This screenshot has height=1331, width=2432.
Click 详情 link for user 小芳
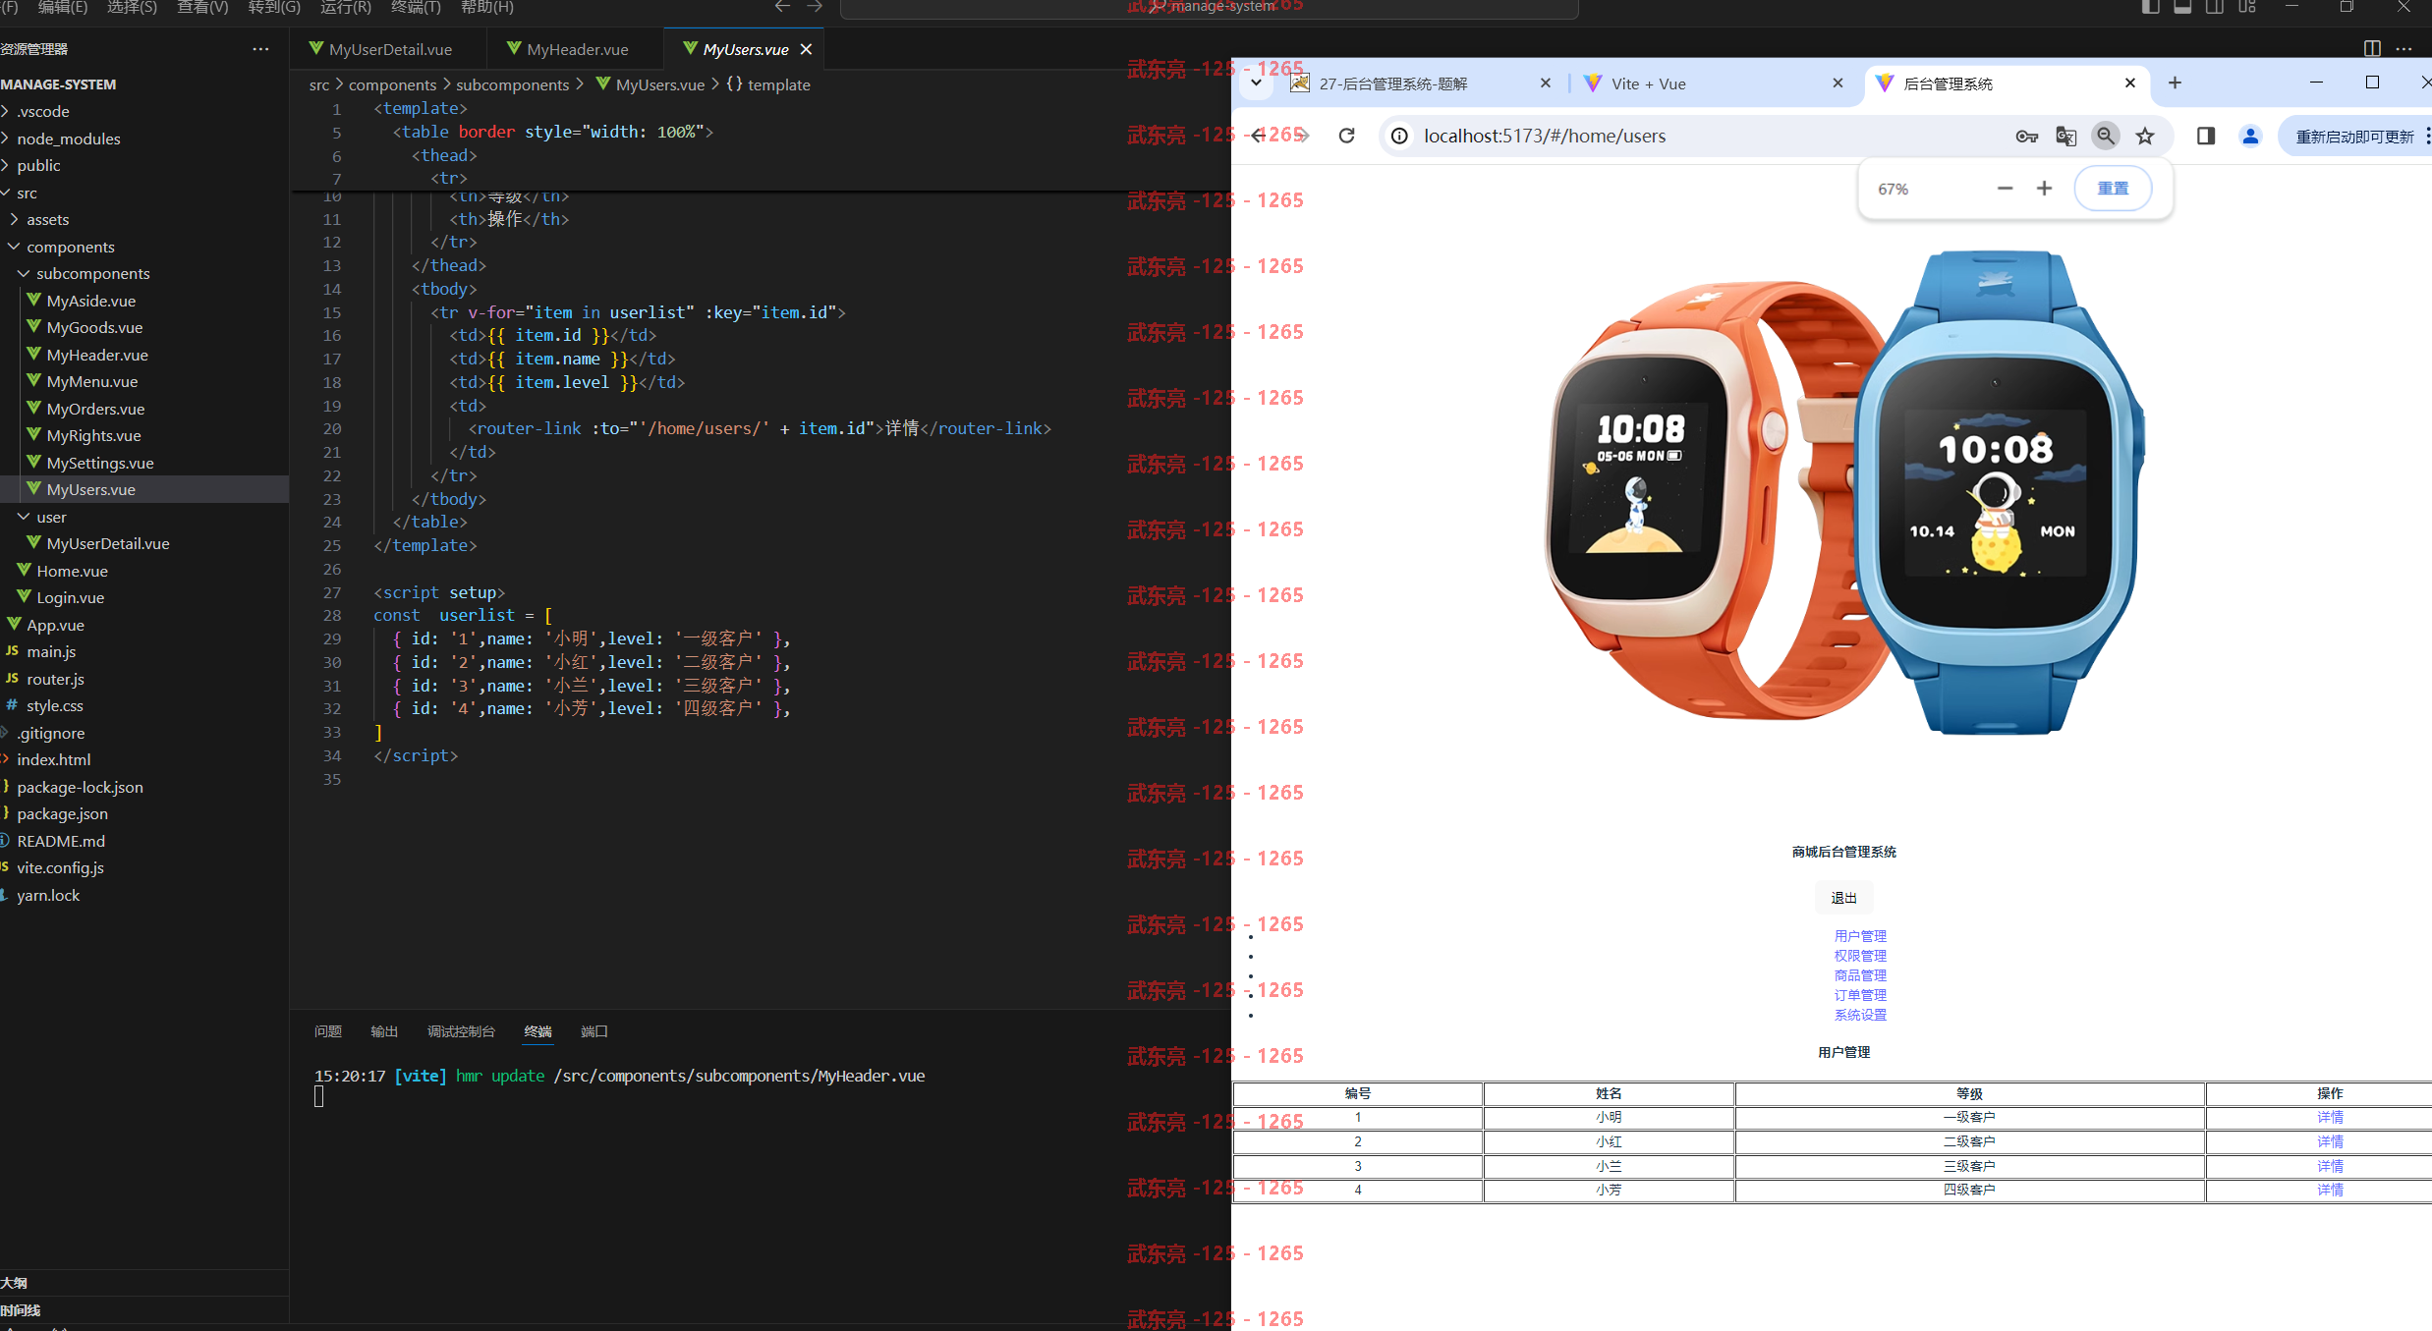(2330, 1190)
